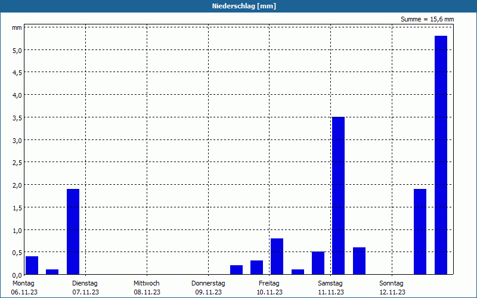Click Sunday's bar reaching about 1,9 mm

420,232
